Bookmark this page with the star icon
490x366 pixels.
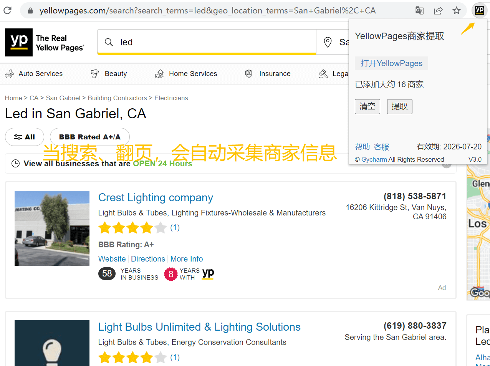pos(457,10)
